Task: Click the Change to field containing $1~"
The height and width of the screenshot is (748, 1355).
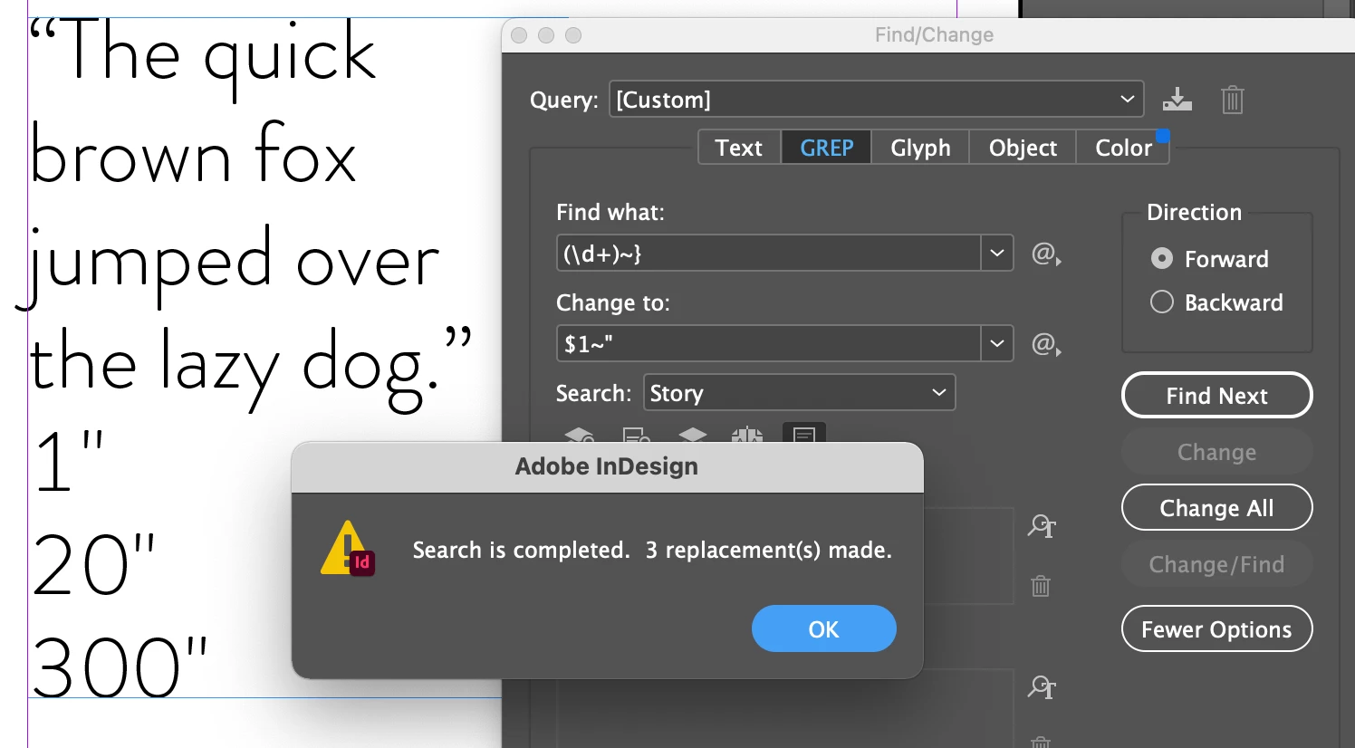Action: coord(768,344)
